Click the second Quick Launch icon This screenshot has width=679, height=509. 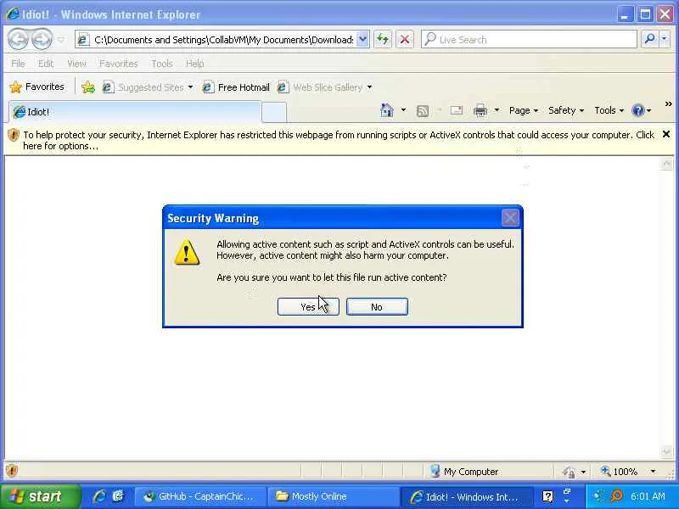tap(118, 496)
